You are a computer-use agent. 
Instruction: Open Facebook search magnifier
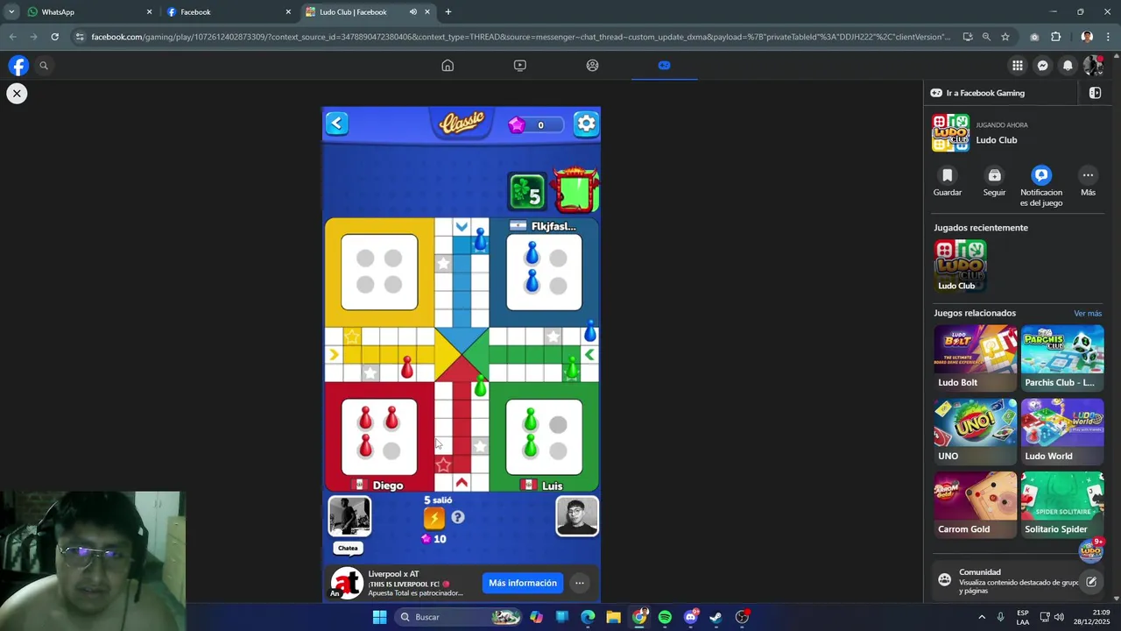point(43,65)
